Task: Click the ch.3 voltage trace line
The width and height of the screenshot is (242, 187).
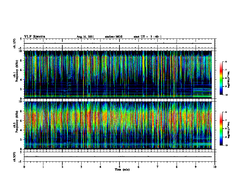Action: 118,157
